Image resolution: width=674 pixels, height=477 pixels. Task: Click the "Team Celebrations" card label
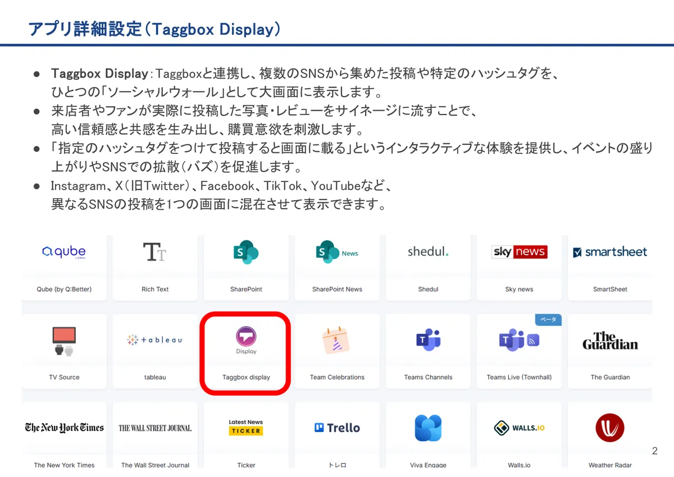[x=337, y=378]
